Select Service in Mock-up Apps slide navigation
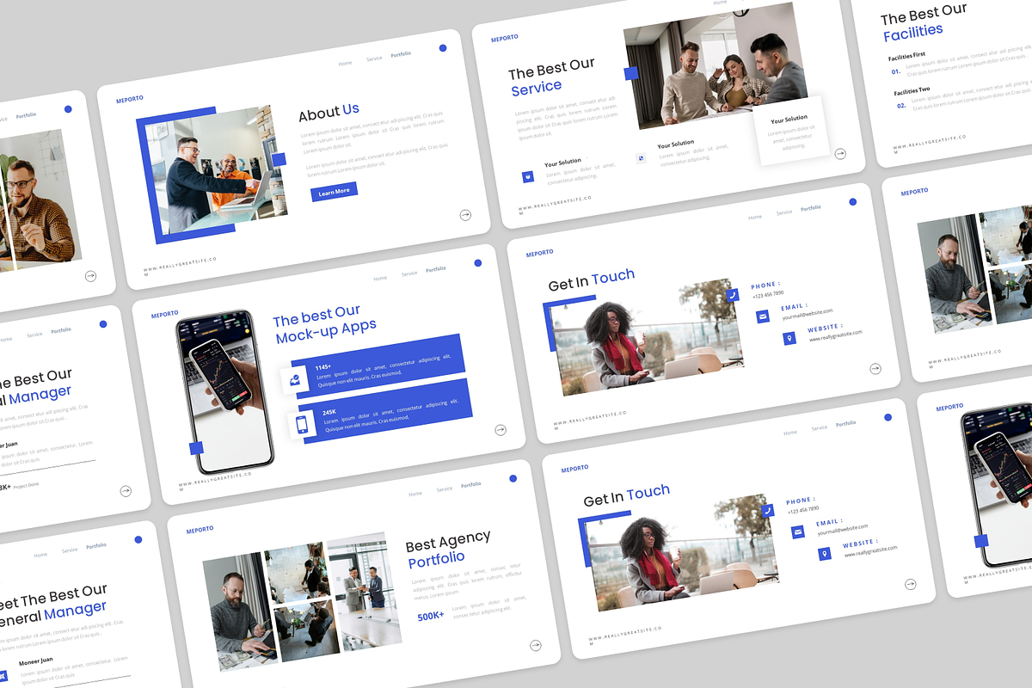1032x688 pixels. (409, 273)
